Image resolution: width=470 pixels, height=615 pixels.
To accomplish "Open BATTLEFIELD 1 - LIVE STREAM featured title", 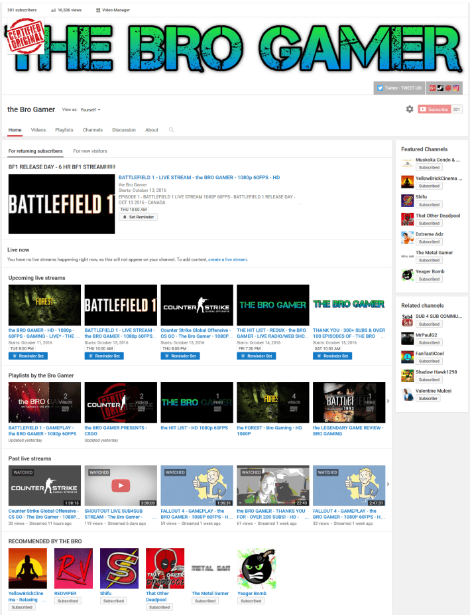I will click(x=199, y=178).
